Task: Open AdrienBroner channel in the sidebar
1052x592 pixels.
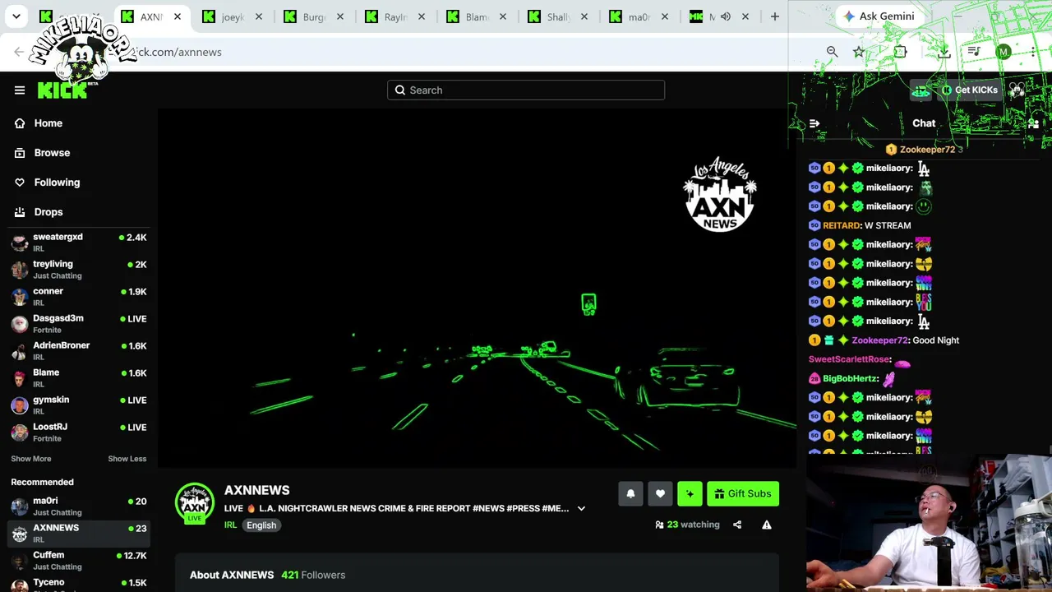Action: [x=79, y=350]
